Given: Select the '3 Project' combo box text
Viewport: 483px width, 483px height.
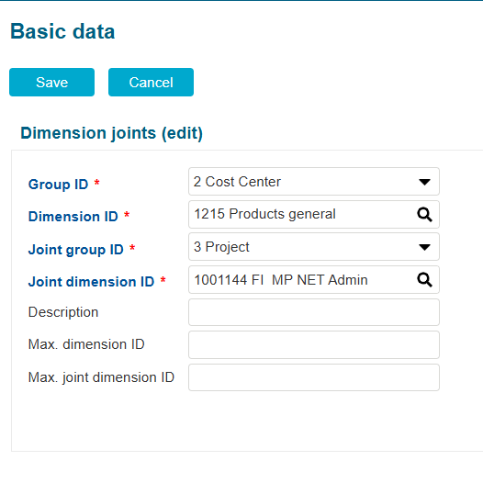Looking at the screenshot, I should coord(221,247).
